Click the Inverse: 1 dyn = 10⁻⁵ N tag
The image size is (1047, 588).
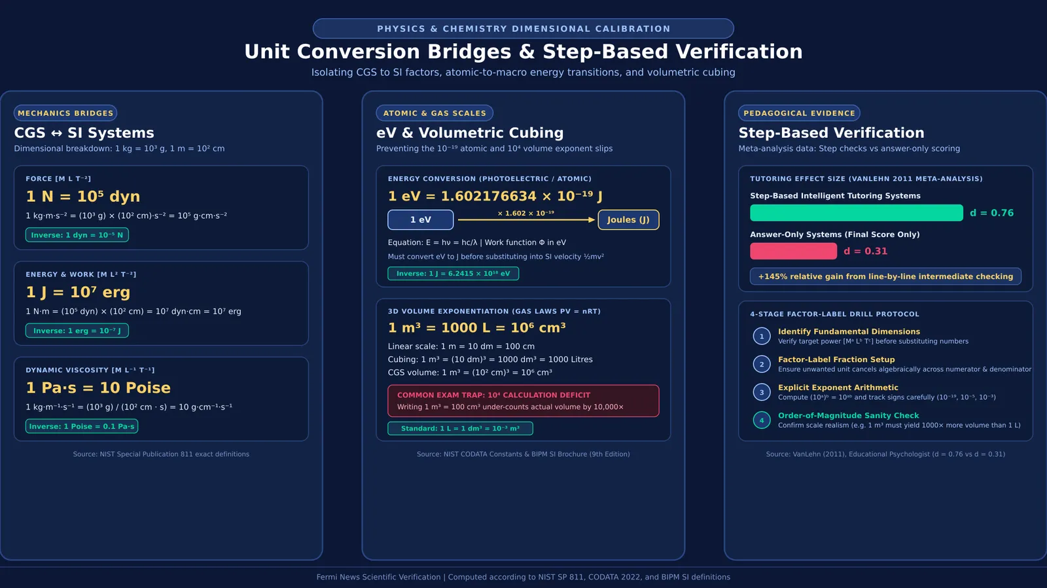click(77, 235)
